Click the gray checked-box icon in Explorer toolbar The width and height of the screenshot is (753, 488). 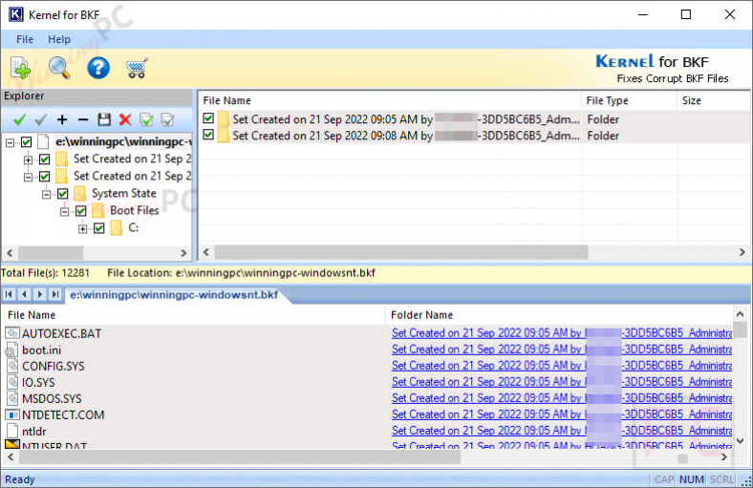(x=167, y=119)
